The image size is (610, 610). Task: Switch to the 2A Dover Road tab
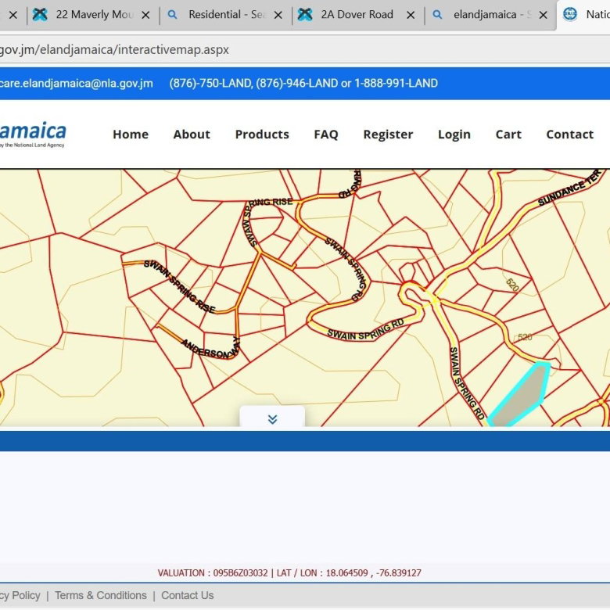tap(357, 15)
